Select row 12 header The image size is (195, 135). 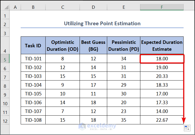tap(5, 120)
